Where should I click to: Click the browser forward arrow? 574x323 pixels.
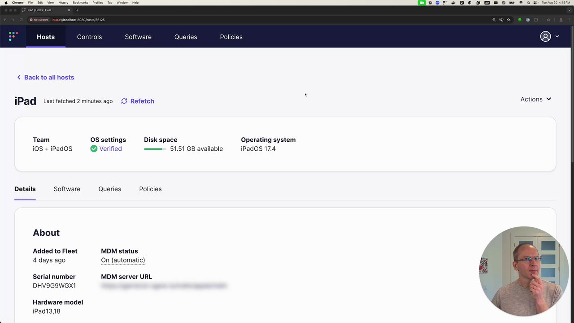13,20
